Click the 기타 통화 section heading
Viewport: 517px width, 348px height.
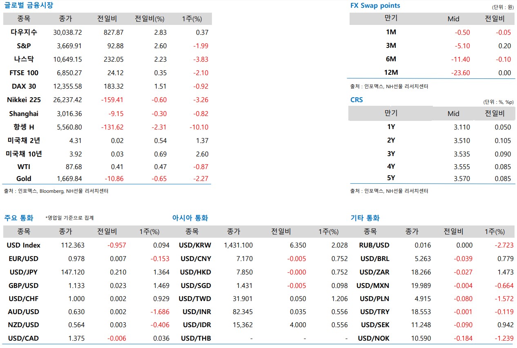[365, 218]
